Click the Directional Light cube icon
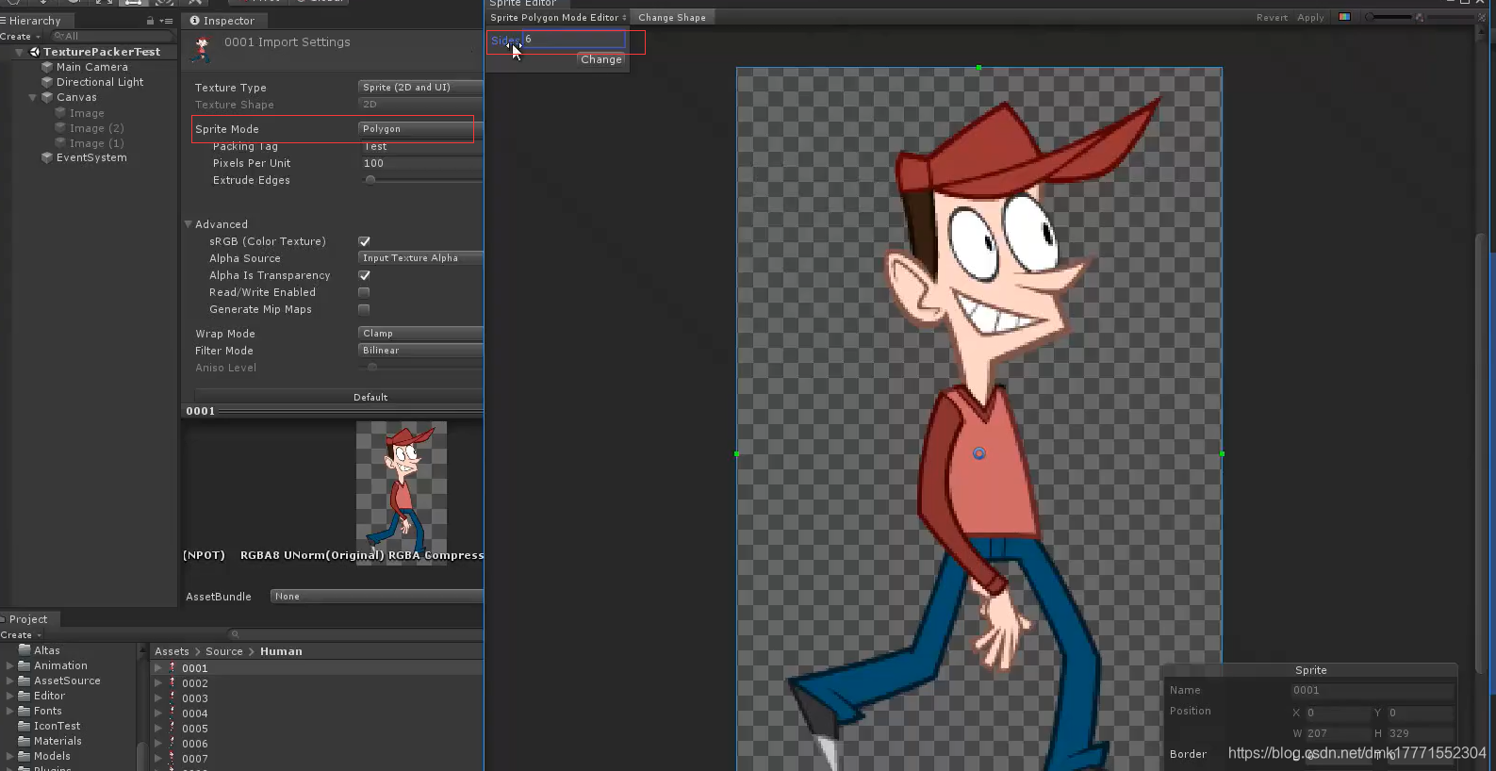The width and height of the screenshot is (1496, 771). (47, 82)
